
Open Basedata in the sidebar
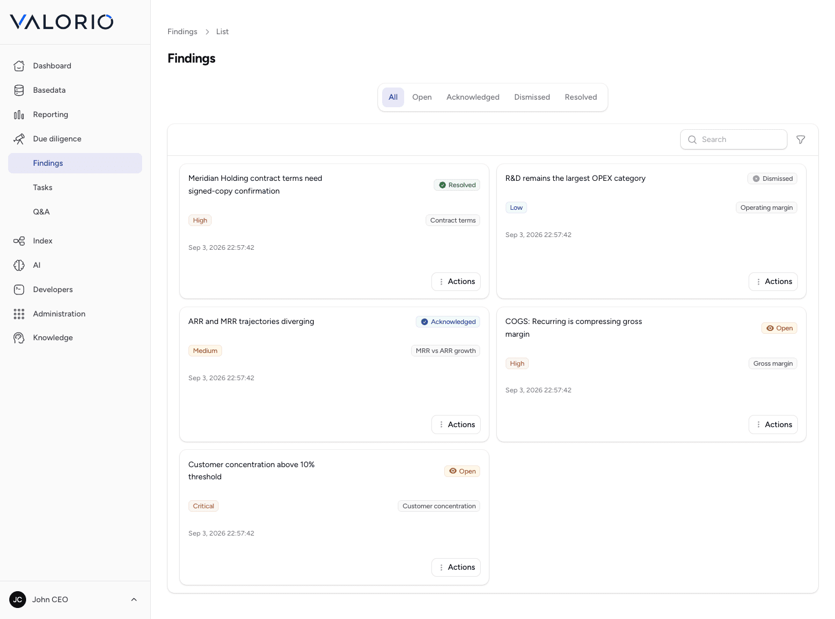coord(75,90)
